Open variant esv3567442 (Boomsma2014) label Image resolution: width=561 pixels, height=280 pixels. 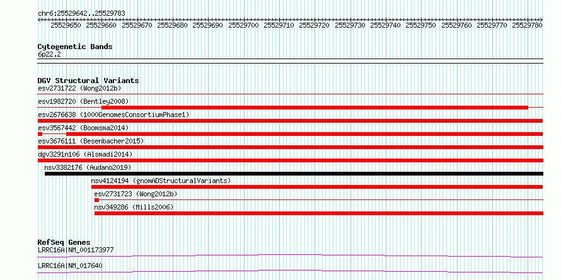(x=83, y=128)
